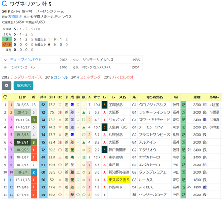Click runner-up name ディロス
Viewport: 222px width, 200px height.
(x=146, y=188)
